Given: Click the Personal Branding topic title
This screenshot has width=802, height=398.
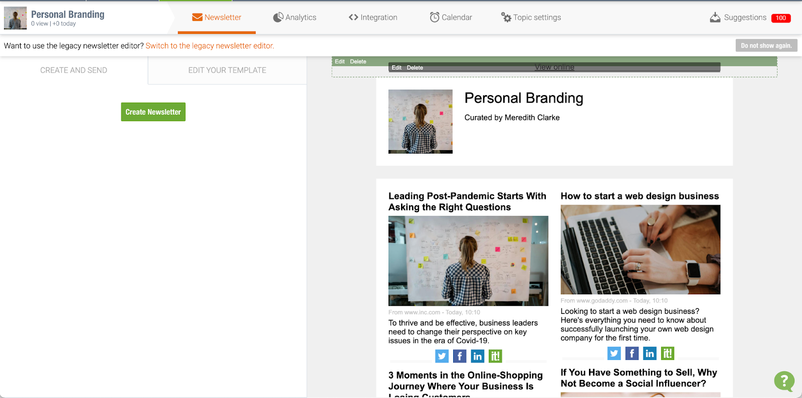Looking at the screenshot, I should pyautogui.click(x=68, y=15).
